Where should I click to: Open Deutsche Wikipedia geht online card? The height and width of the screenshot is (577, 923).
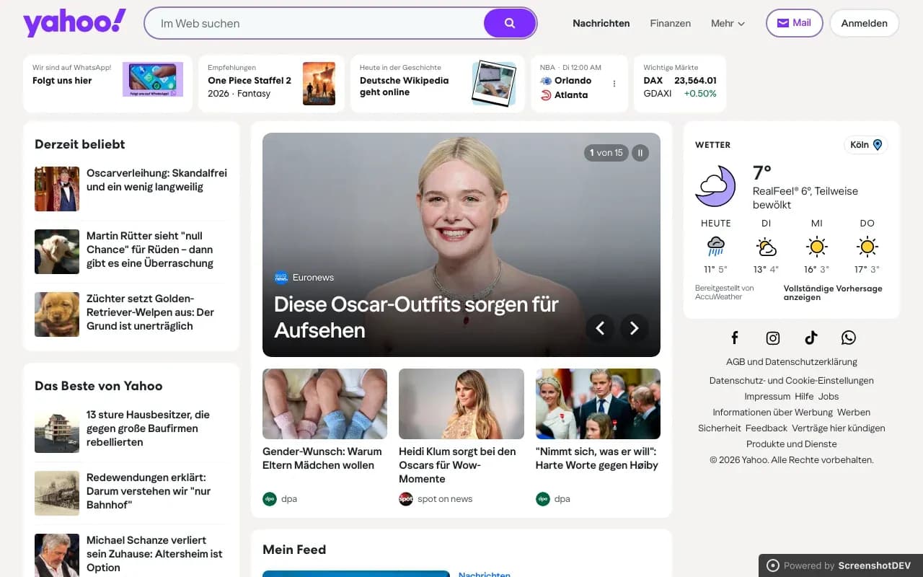point(438,84)
